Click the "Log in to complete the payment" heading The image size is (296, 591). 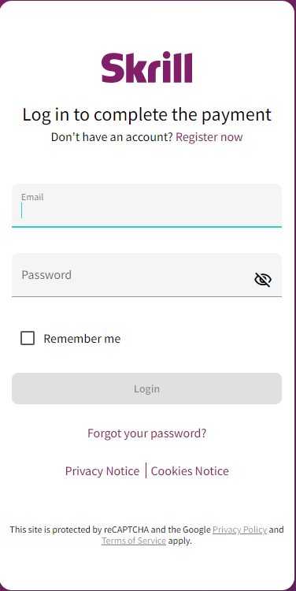147,114
